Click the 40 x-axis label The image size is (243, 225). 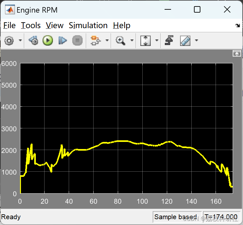(x=69, y=201)
